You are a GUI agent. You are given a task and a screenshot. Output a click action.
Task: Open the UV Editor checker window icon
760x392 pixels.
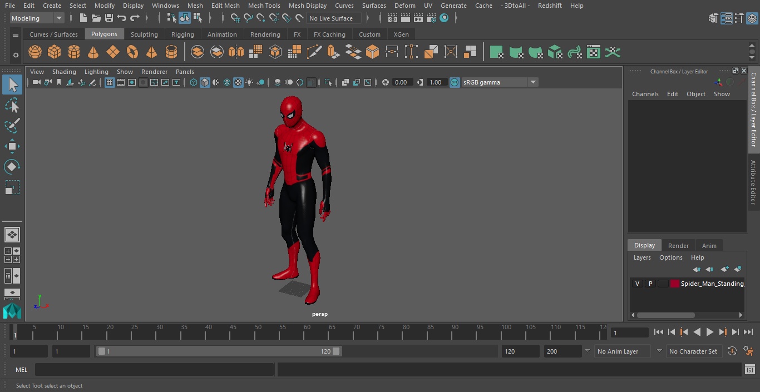(594, 52)
